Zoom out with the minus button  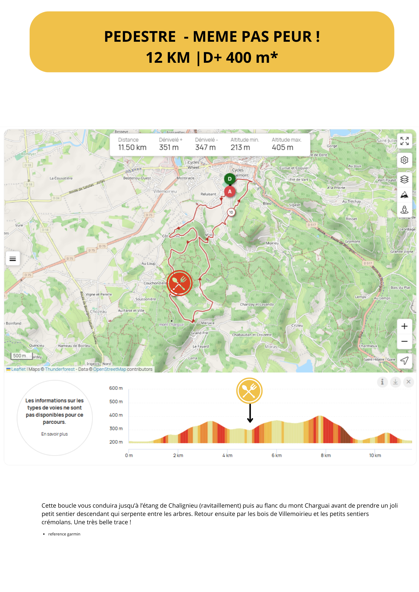tap(404, 341)
